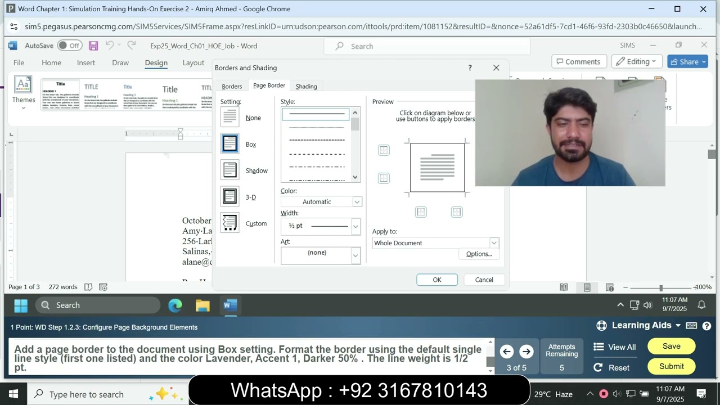Switch to the Shading tab
Image resolution: width=720 pixels, height=405 pixels.
(306, 86)
